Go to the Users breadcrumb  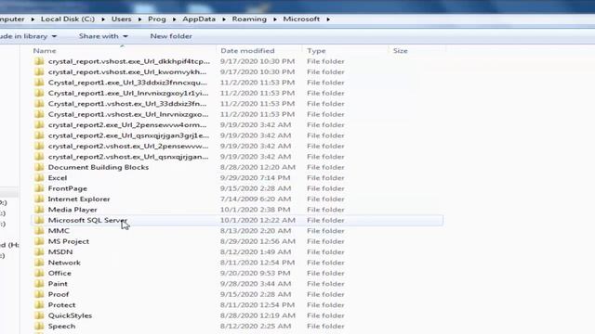point(122,19)
